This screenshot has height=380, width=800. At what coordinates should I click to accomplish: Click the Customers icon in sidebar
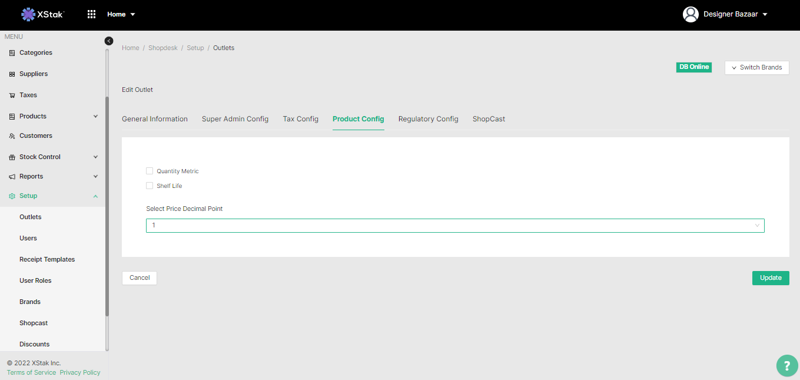[12, 136]
